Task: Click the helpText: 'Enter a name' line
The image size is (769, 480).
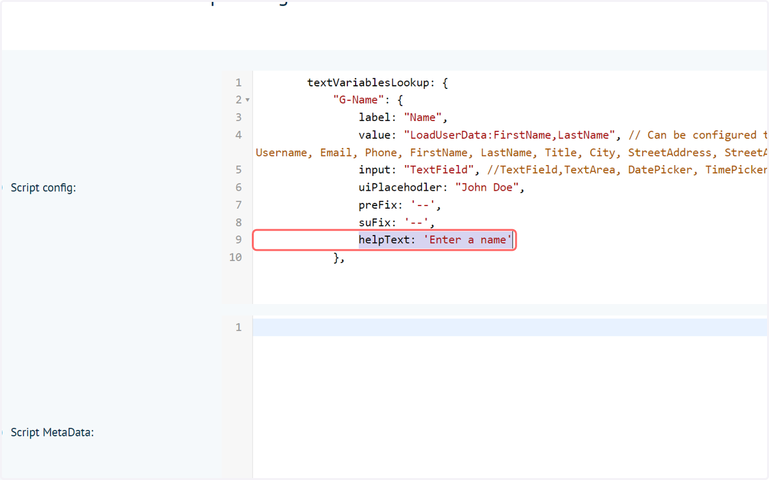Action: click(x=436, y=239)
